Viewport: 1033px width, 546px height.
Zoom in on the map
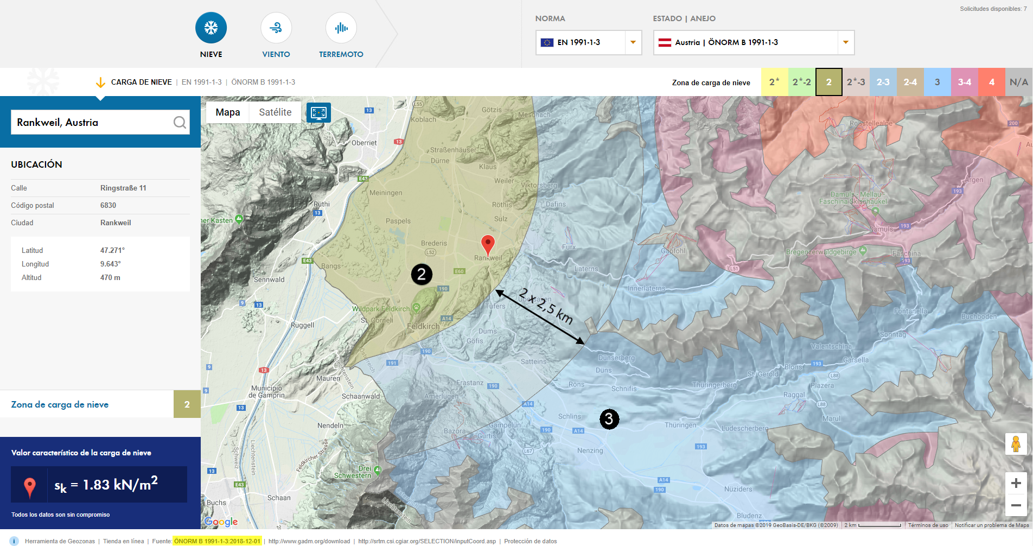[1016, 483]
